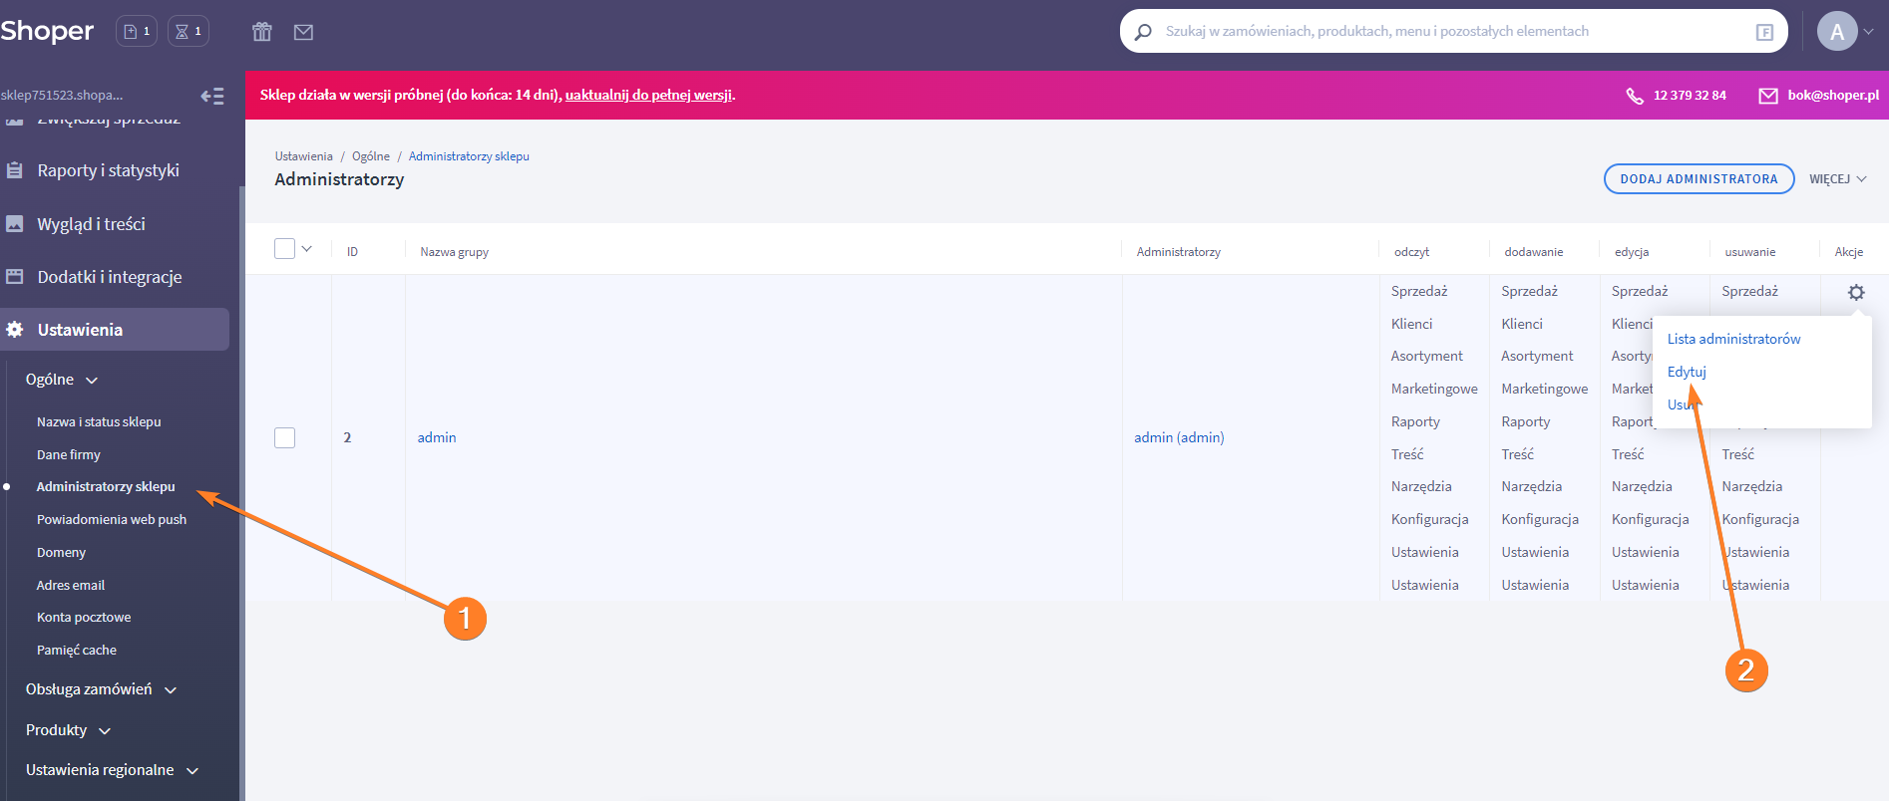Expand the bulk selection chevron in table header
Image resolution: width=1889 pixels, height=801 pixels.
click(307, 249)
